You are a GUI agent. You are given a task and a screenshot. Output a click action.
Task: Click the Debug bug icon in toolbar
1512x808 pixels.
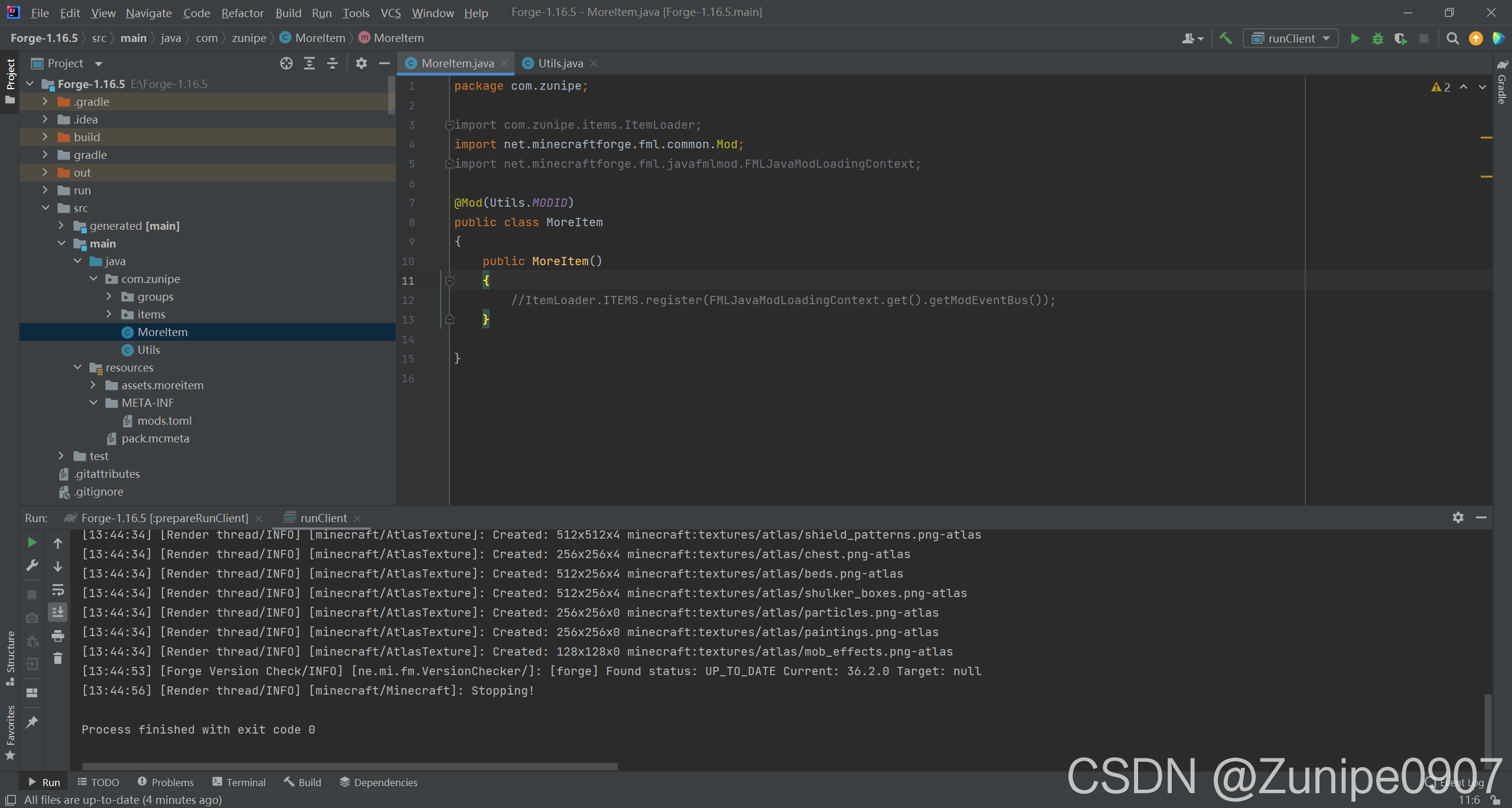(1378, 38)
